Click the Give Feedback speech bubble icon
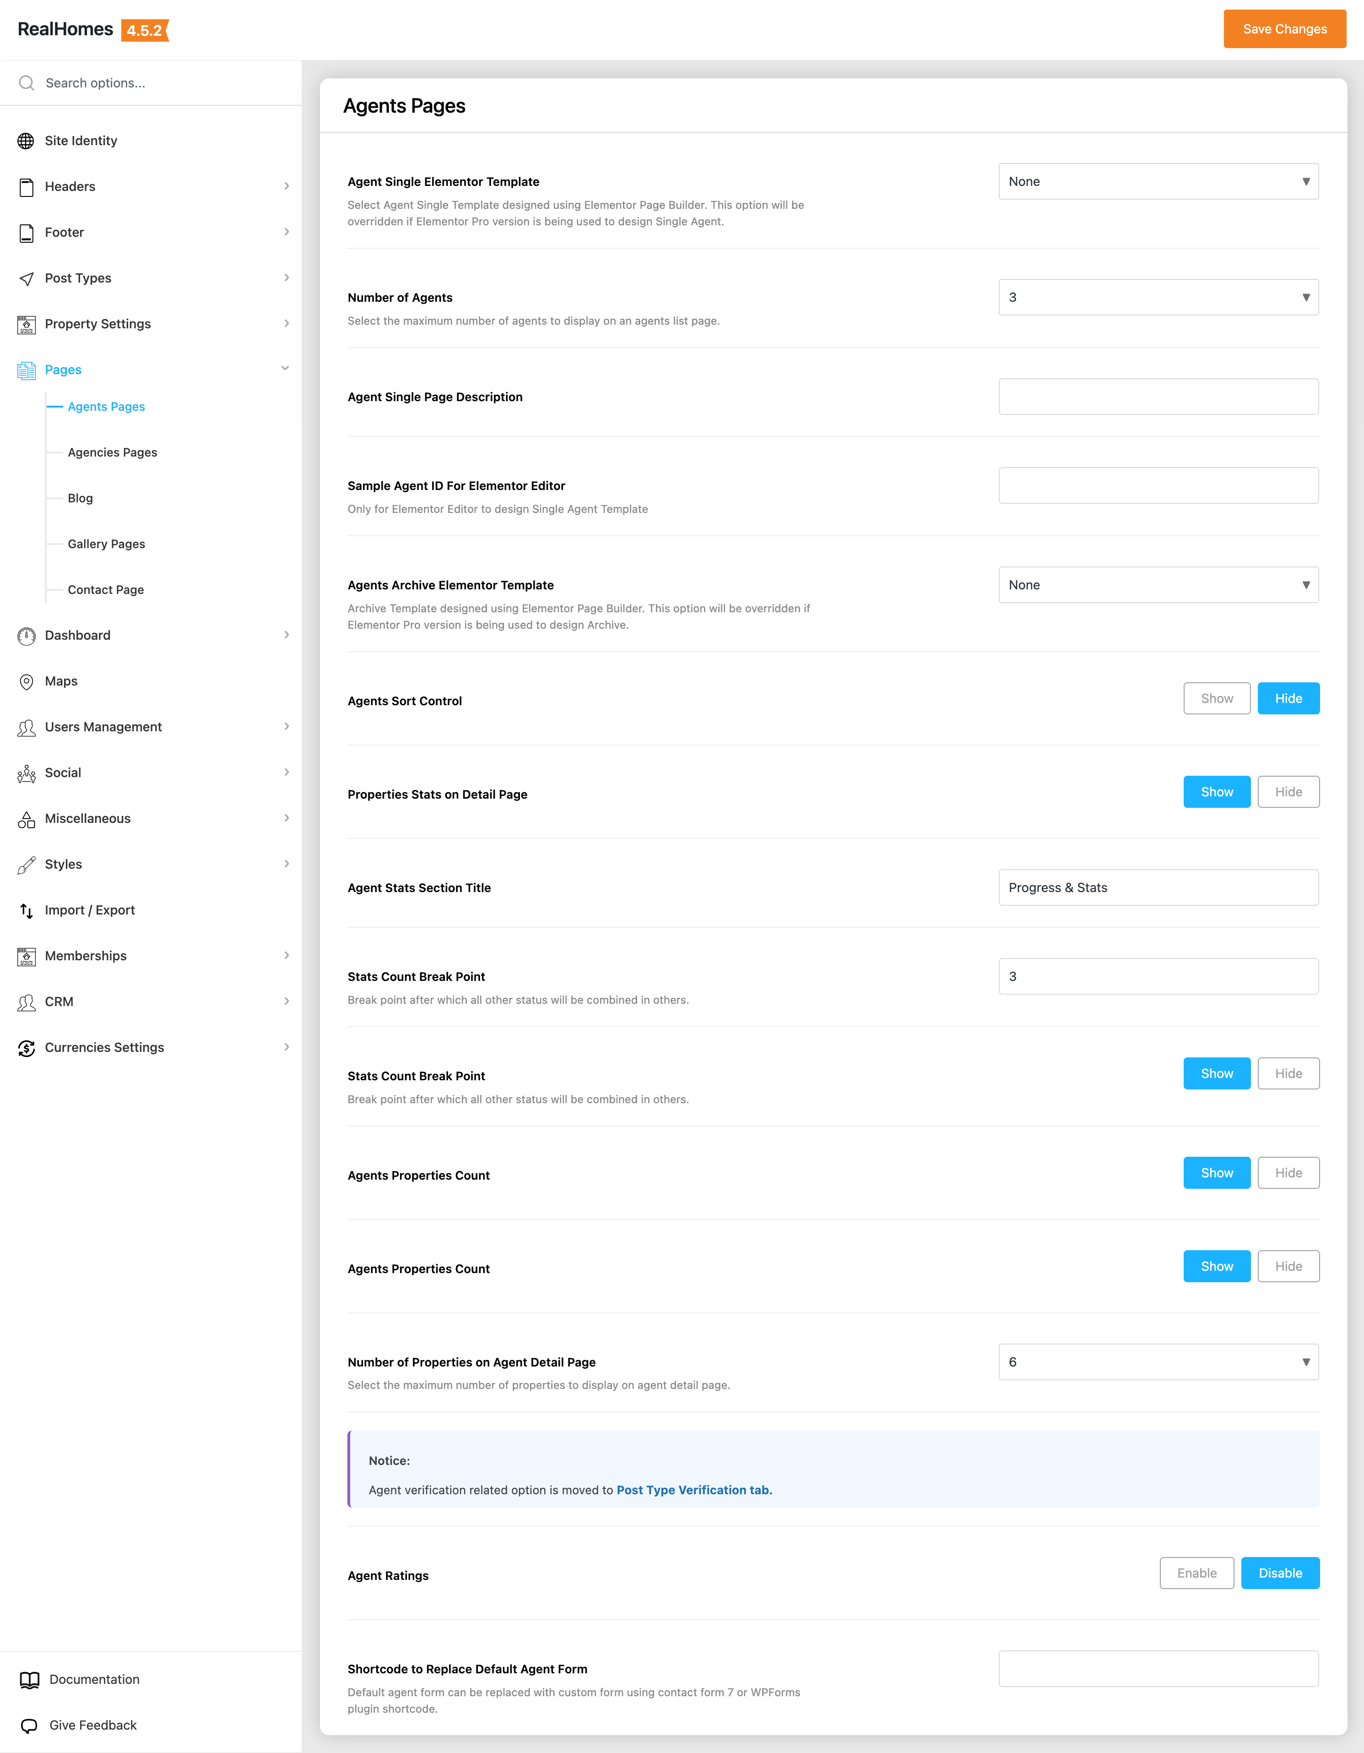The image size is (1364, 1753). click(x=29, y=1726)
